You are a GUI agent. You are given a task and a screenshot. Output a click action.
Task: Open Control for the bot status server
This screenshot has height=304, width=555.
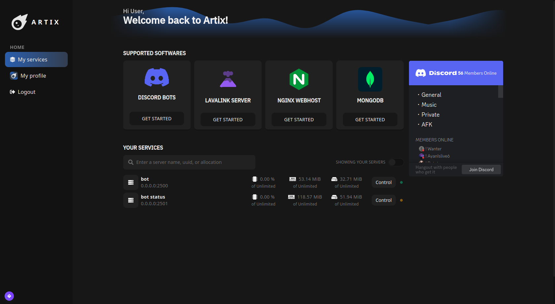click(x=384, y=200)
